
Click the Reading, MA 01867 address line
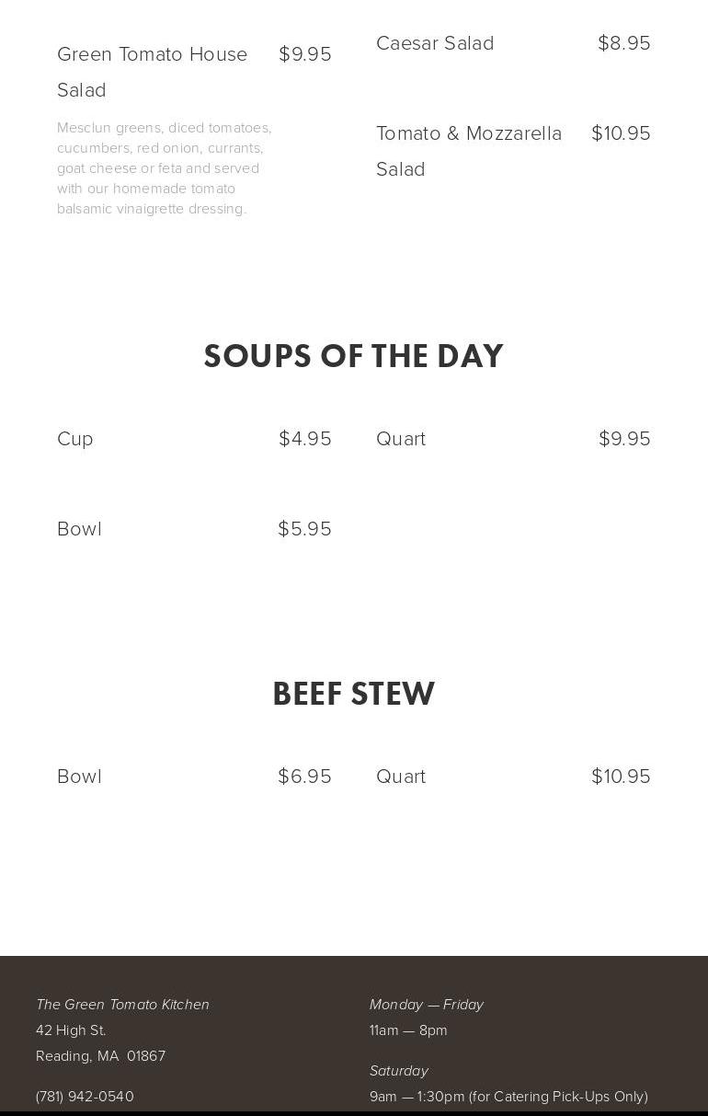coord(100,1056)
